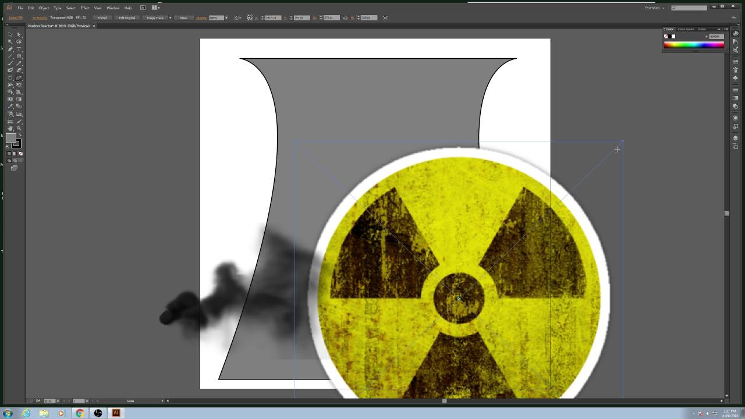
Task: Open the Align options dropdown
Action: tap(238, 17)
